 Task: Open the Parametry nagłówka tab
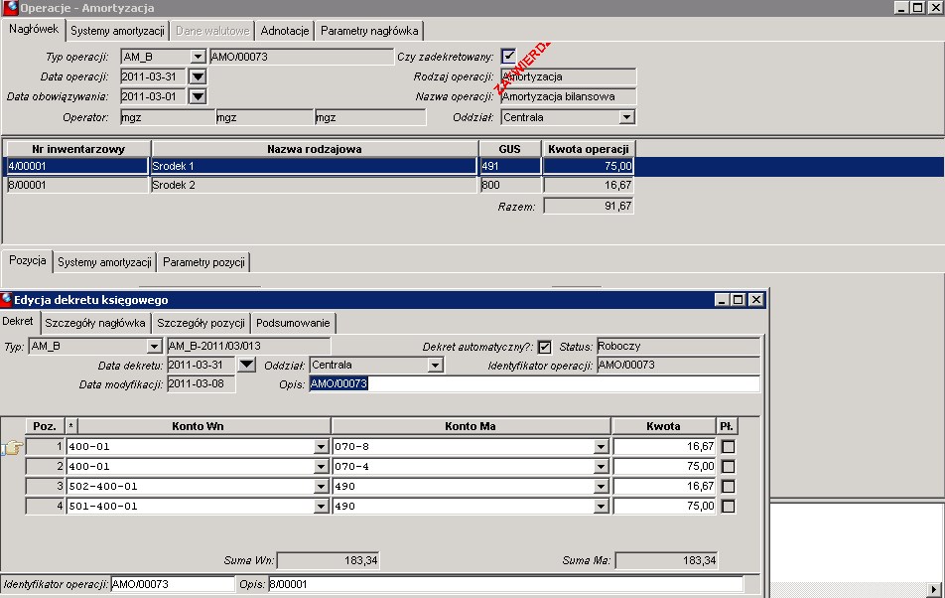[x=369, y=31]
